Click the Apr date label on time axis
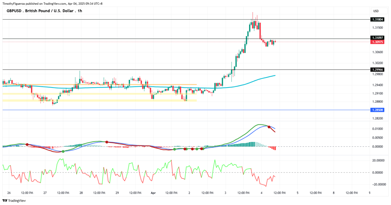The height and width of the screenshot is (205, 391). [153, 193]
